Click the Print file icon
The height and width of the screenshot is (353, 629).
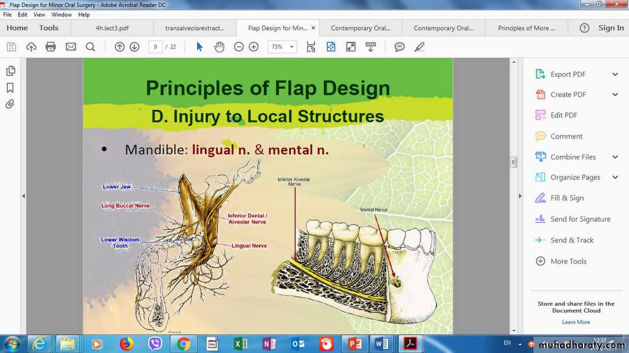pyautogui.click(x=51, y=47)
